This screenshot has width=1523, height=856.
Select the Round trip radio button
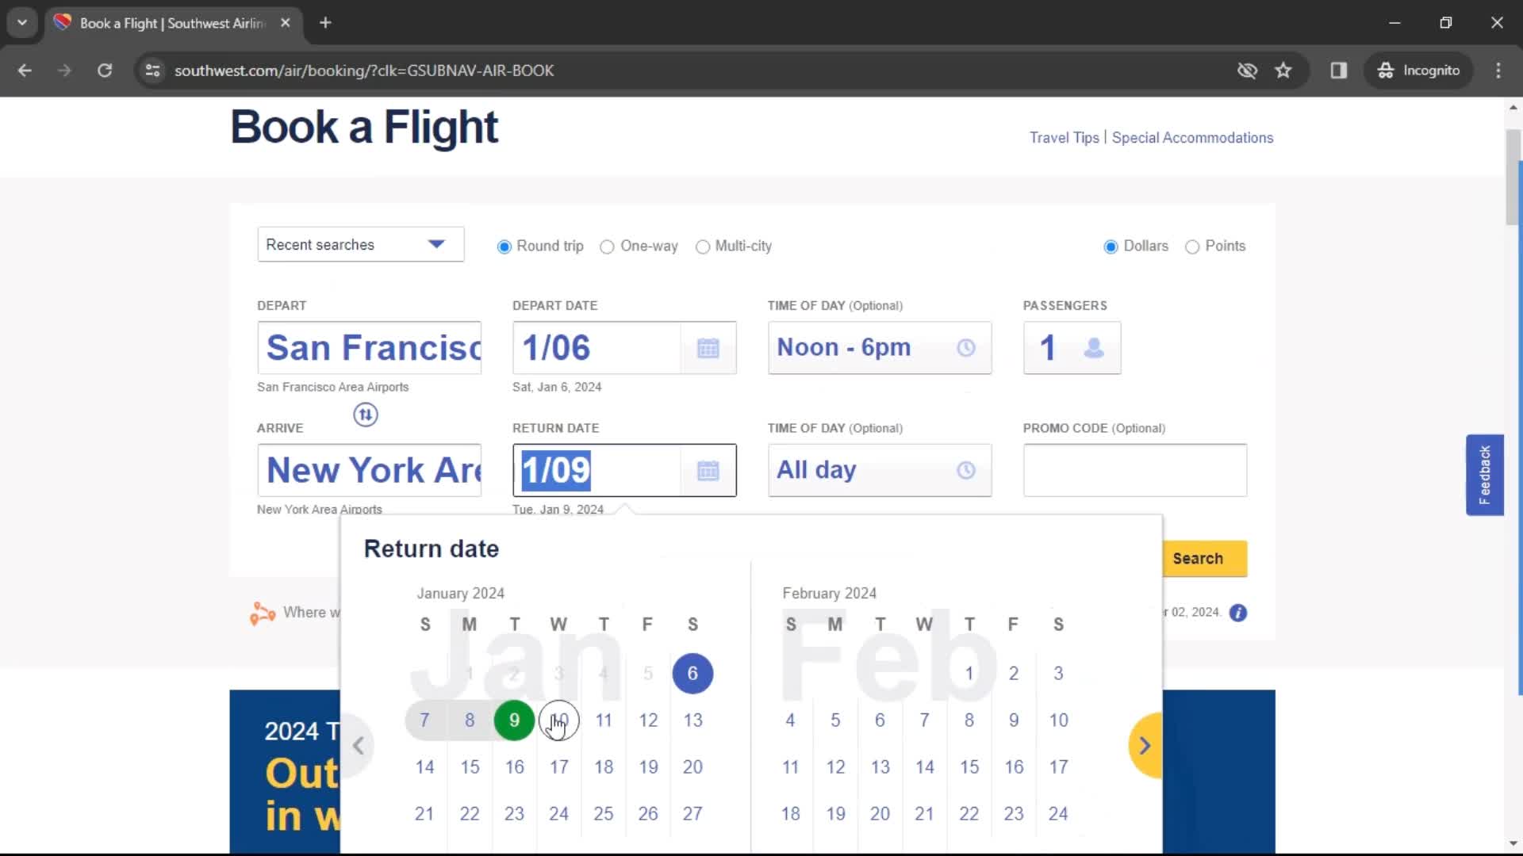503,246
